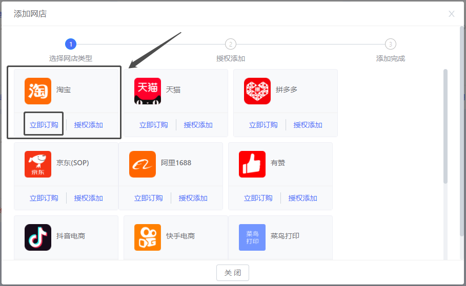
Task: Click 立即订购 under 拼多多
Action: click(263, 125)
